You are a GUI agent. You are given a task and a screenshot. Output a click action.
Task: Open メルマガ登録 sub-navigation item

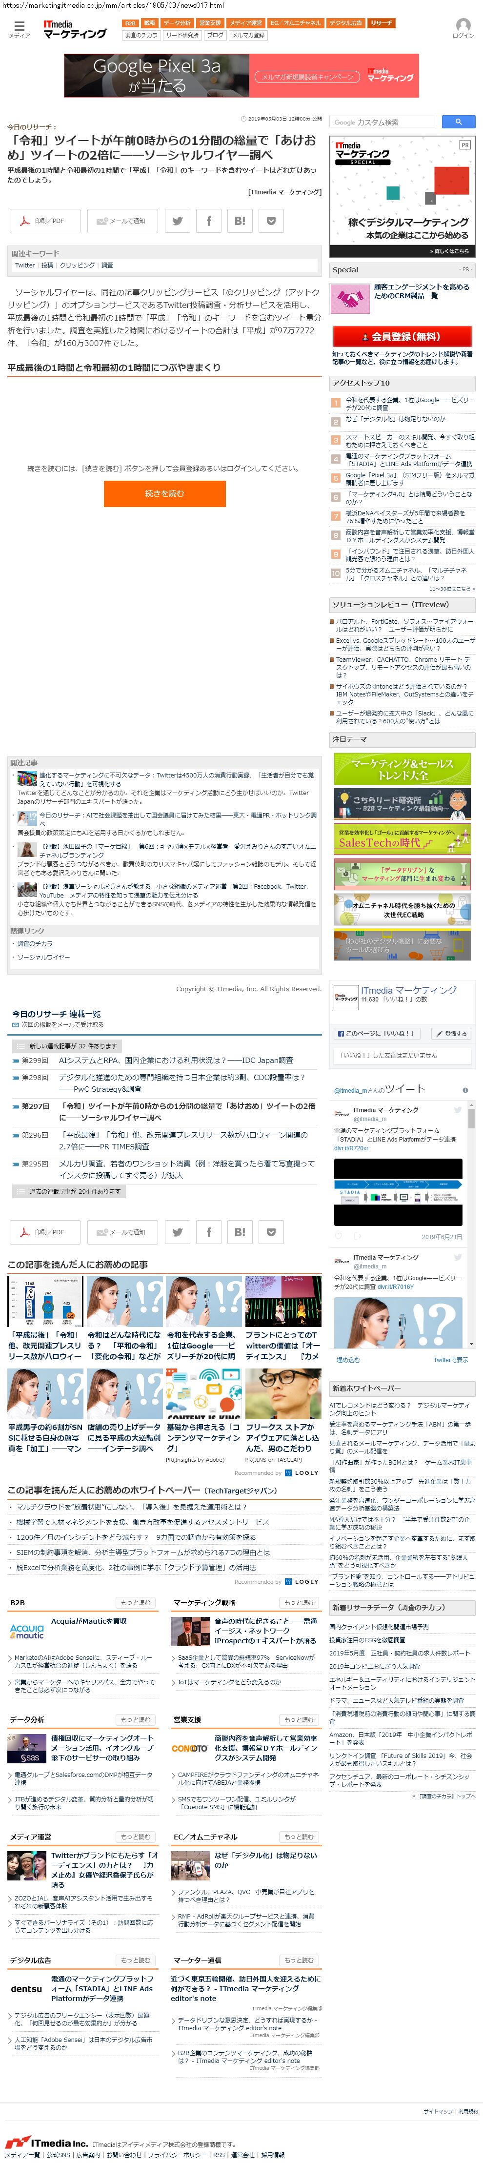pos(248,35)
